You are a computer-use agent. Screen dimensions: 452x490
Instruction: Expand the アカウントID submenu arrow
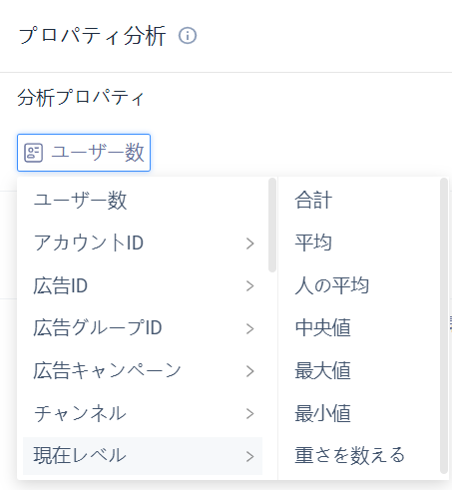(250, 244)
